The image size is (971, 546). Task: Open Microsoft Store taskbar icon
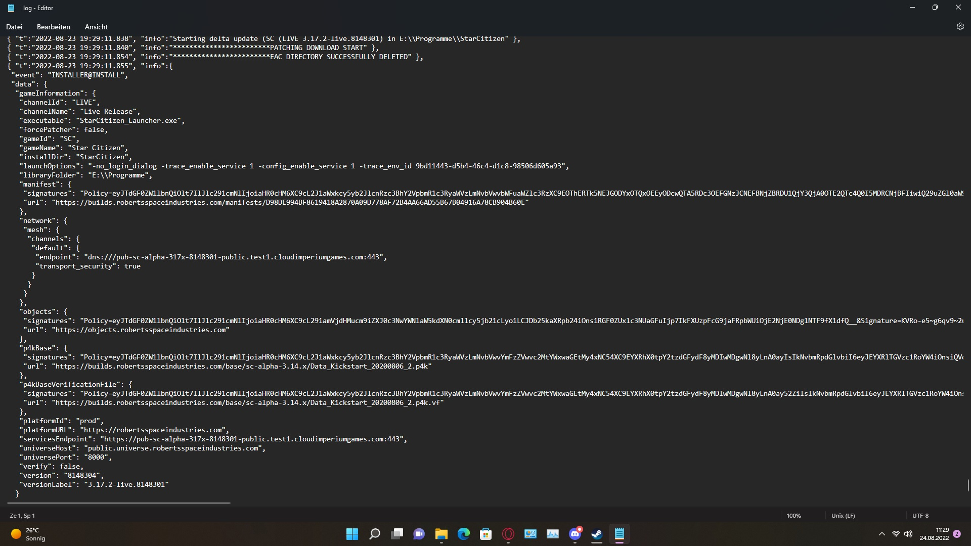(x=485, y=534)
